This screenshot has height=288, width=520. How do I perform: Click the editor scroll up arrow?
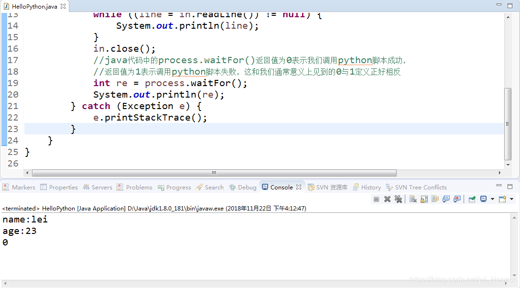point(508,17)
